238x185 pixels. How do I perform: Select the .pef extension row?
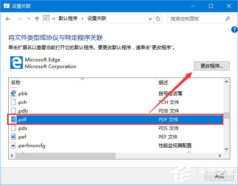pos(116,137)
